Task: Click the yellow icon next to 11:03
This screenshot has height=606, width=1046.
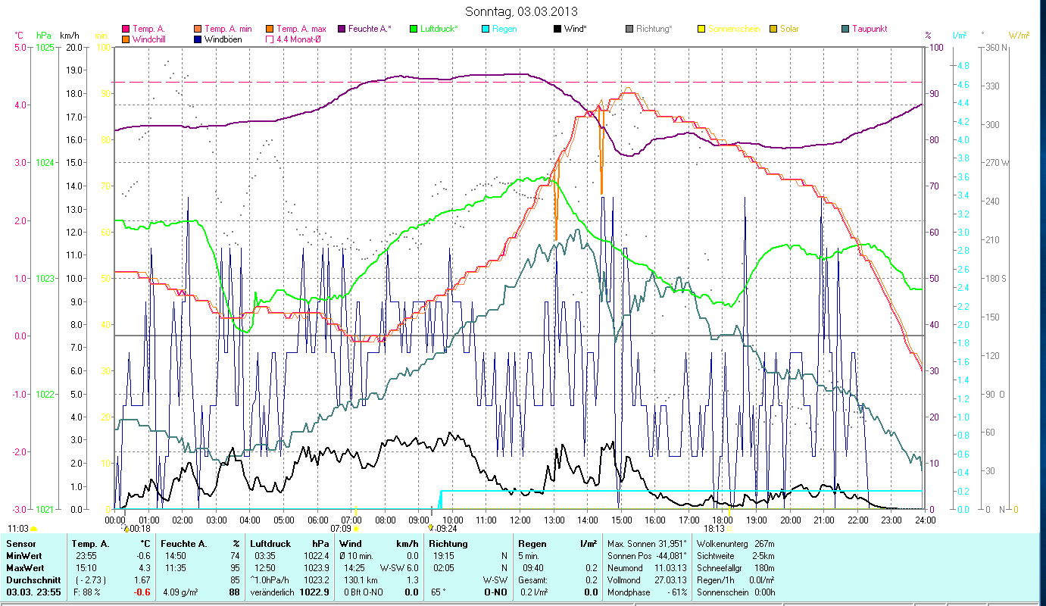Action: (33, 528)
